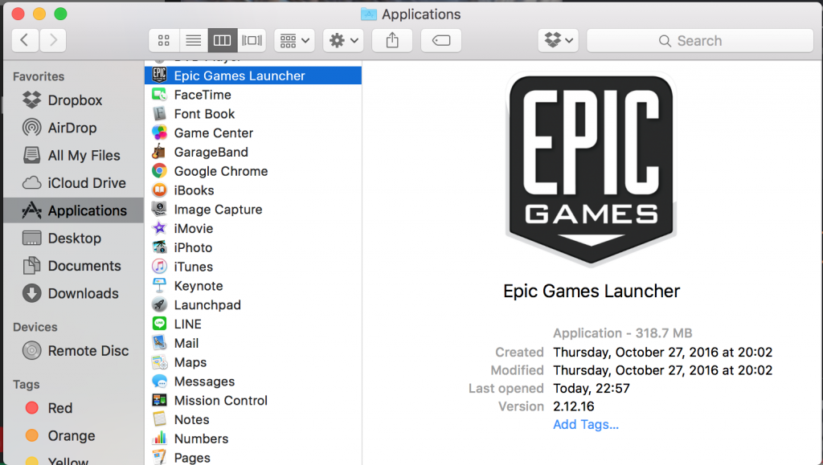Select the Image Capture app icon

pyautogui.click(x=160, y=209)
